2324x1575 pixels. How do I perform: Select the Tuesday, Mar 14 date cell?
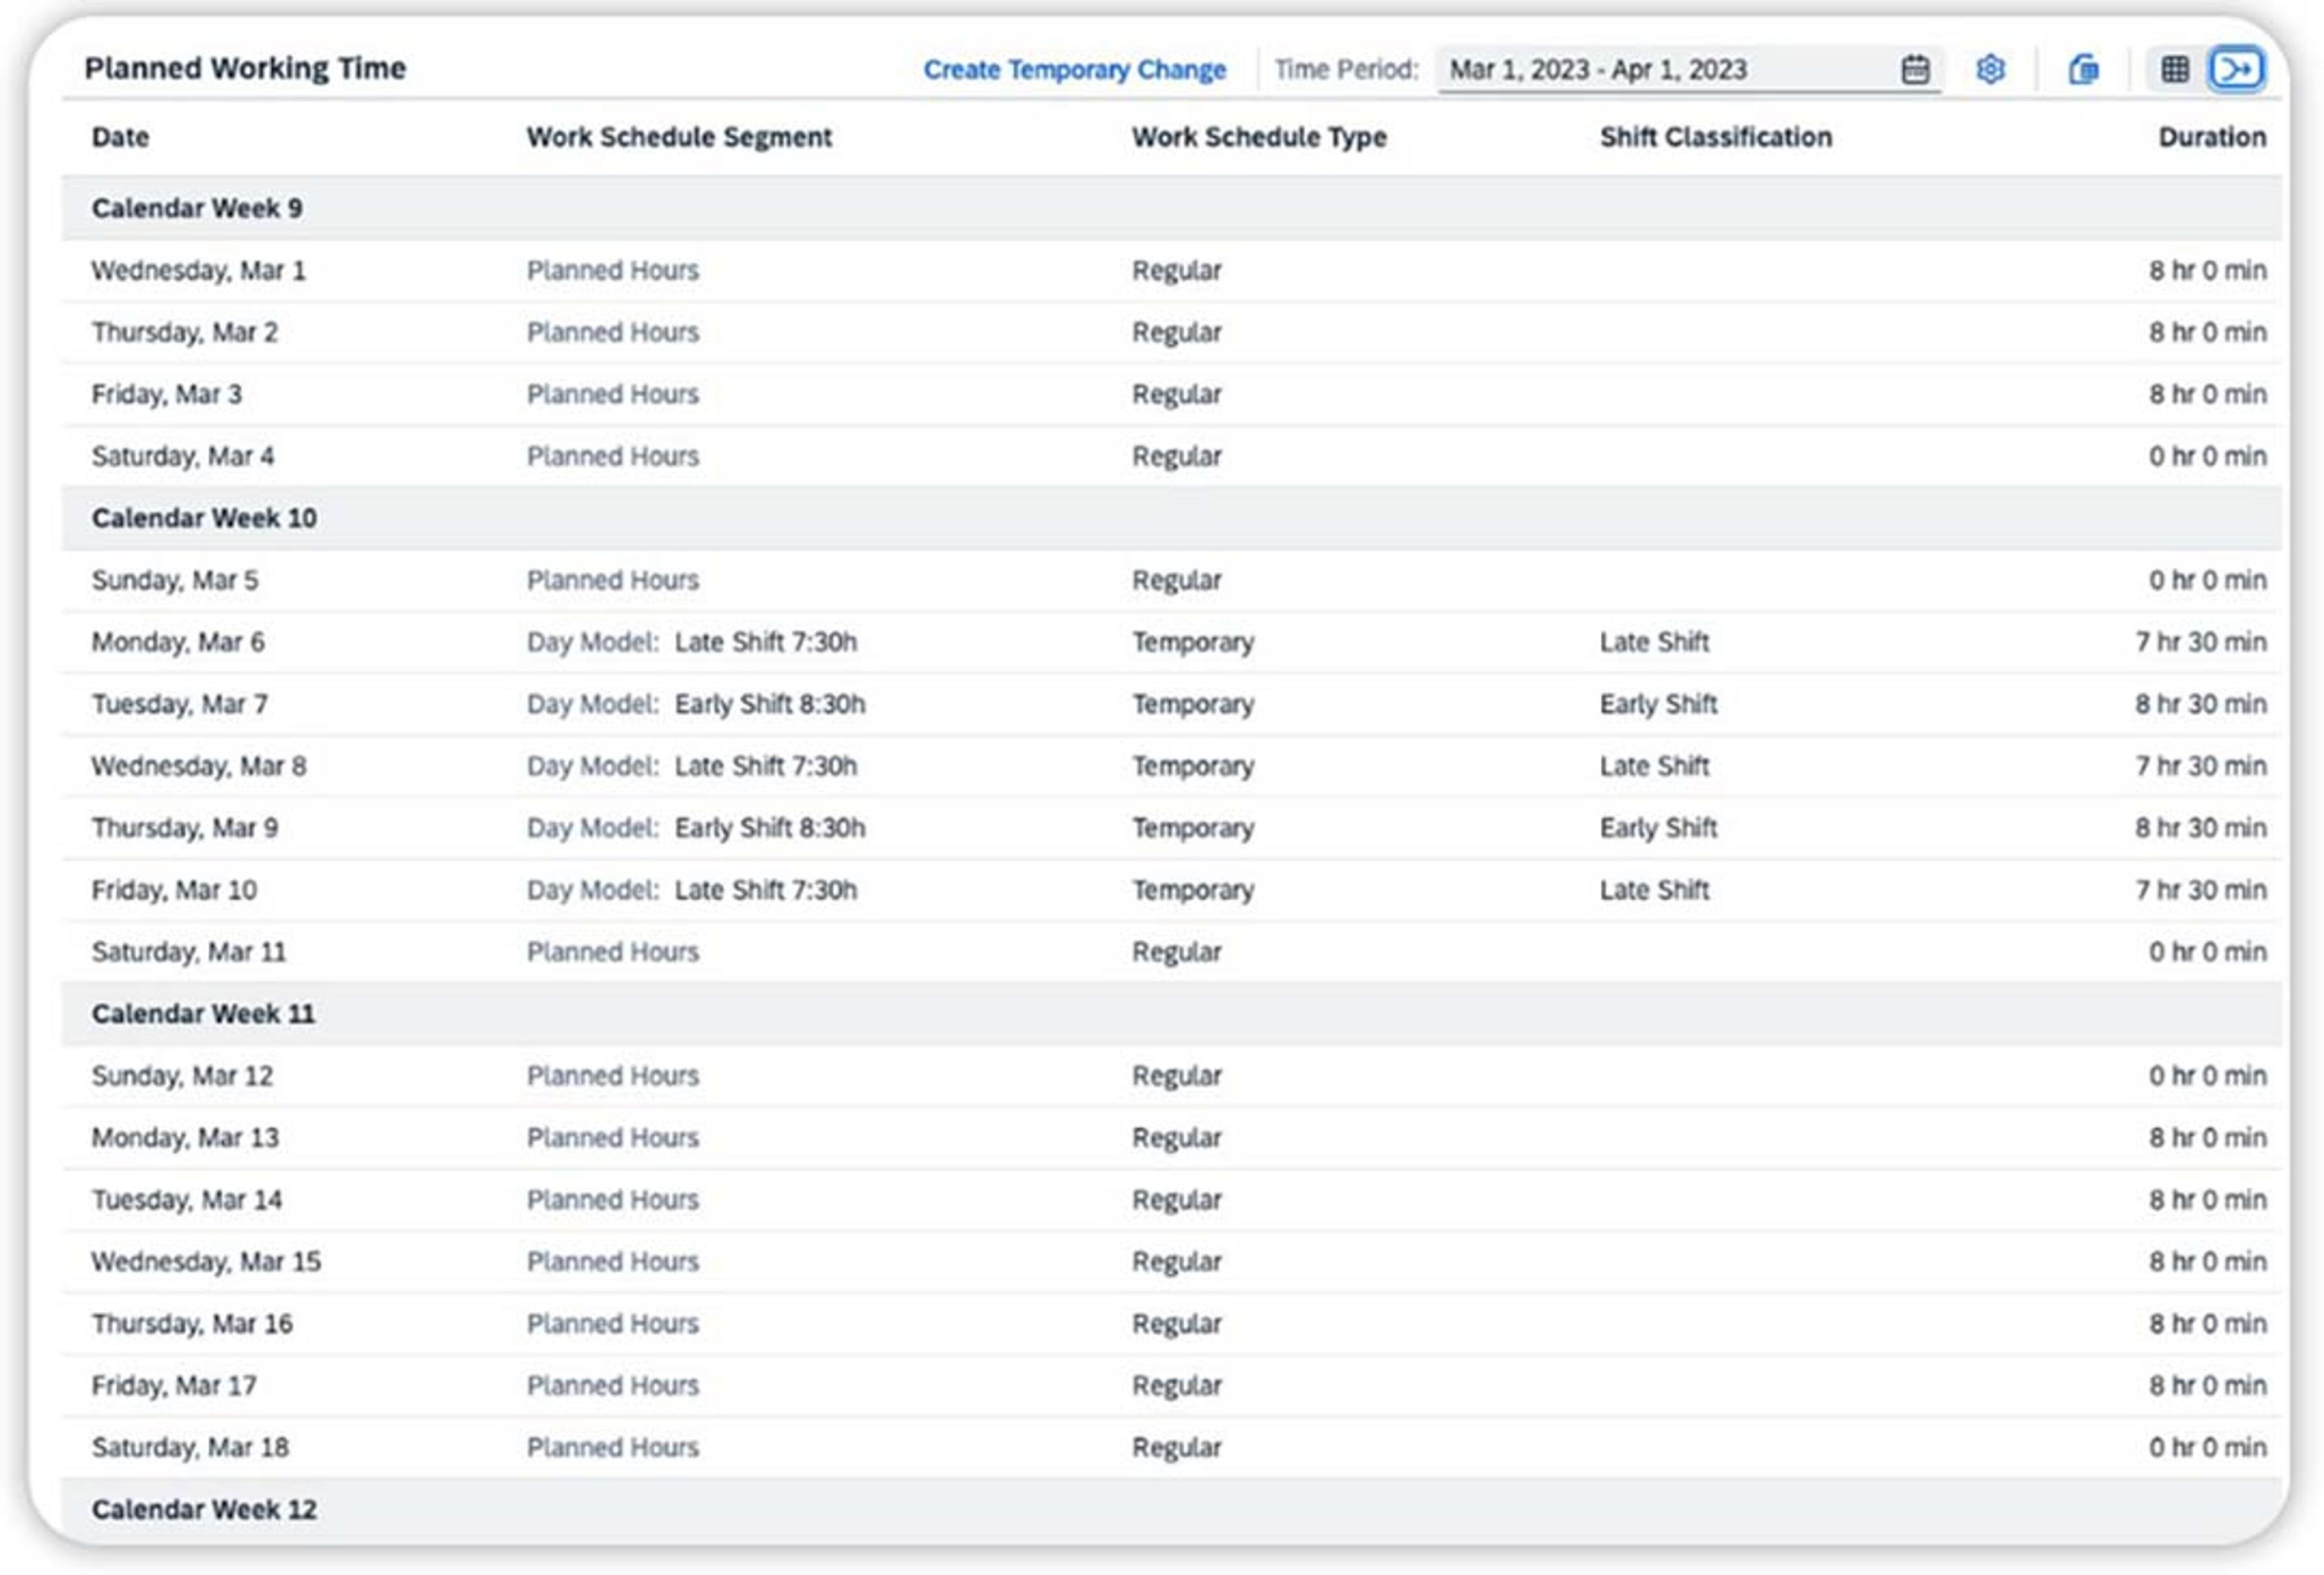point(187,1200)
